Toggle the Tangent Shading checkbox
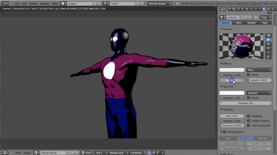Screen dimensions: 277x155 pyautogui.click(x=248, y=121)
